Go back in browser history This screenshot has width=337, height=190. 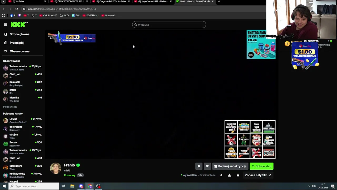(x=4, y=9)
